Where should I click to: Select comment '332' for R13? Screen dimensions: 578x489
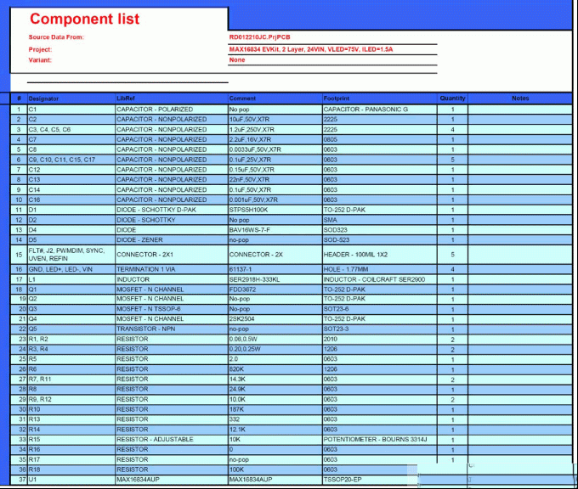coord(275,419)
